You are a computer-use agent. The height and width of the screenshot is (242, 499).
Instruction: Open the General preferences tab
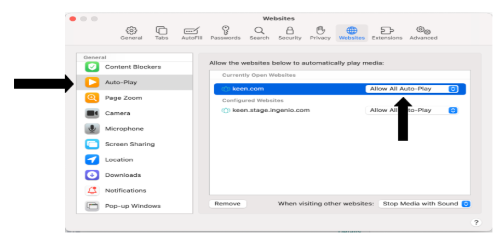click(x=131, y=33)
